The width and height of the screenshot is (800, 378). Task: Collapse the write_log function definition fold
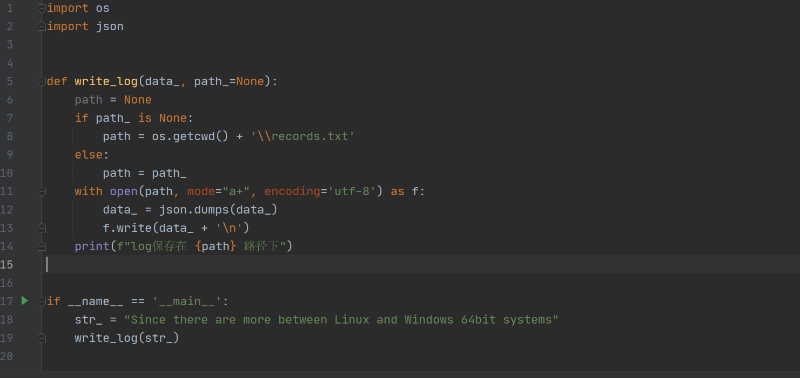[42, 81]
